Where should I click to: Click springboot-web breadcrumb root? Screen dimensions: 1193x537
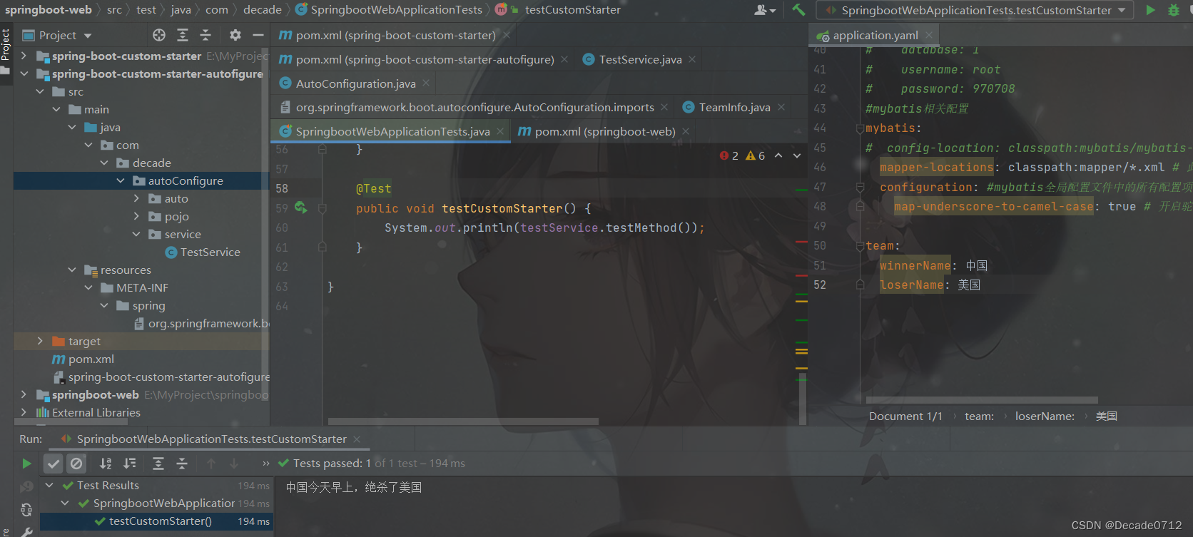(x=49, y=10)
